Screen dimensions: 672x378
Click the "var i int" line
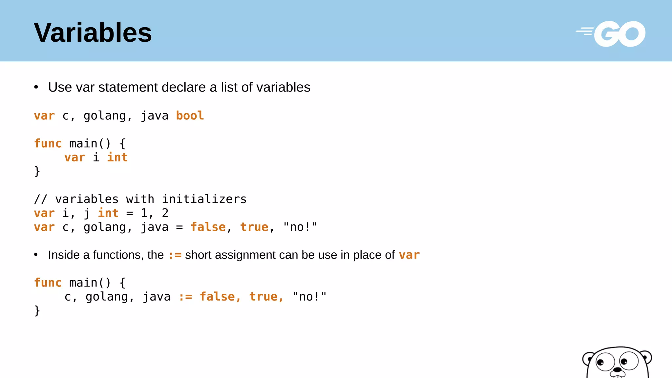pyautogui.click(x=96, y=157)
